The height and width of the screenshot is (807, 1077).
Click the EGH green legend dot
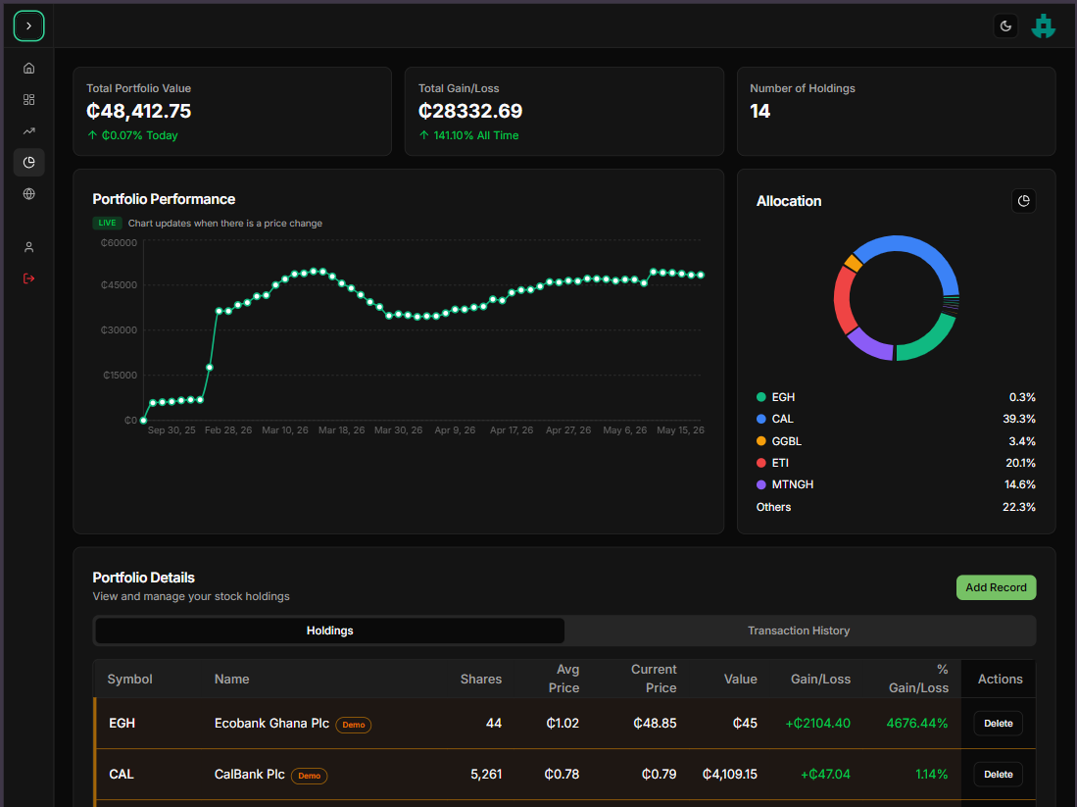click(761, 396)
